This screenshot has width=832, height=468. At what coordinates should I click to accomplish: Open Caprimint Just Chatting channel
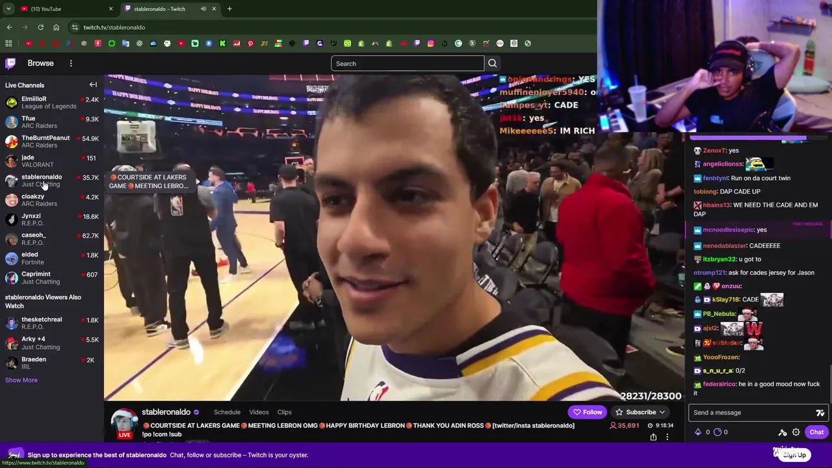(52, 278)
